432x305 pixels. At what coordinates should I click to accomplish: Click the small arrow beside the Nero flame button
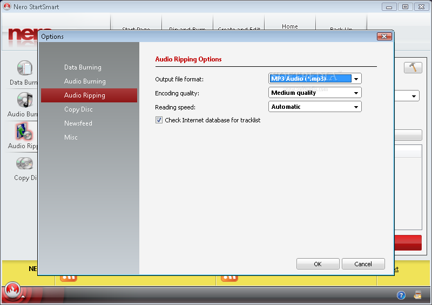click(x=23, y=296)
